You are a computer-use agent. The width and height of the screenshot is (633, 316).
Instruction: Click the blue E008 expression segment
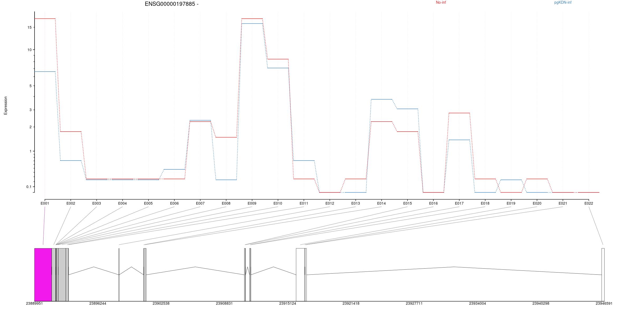pos(226,180)
